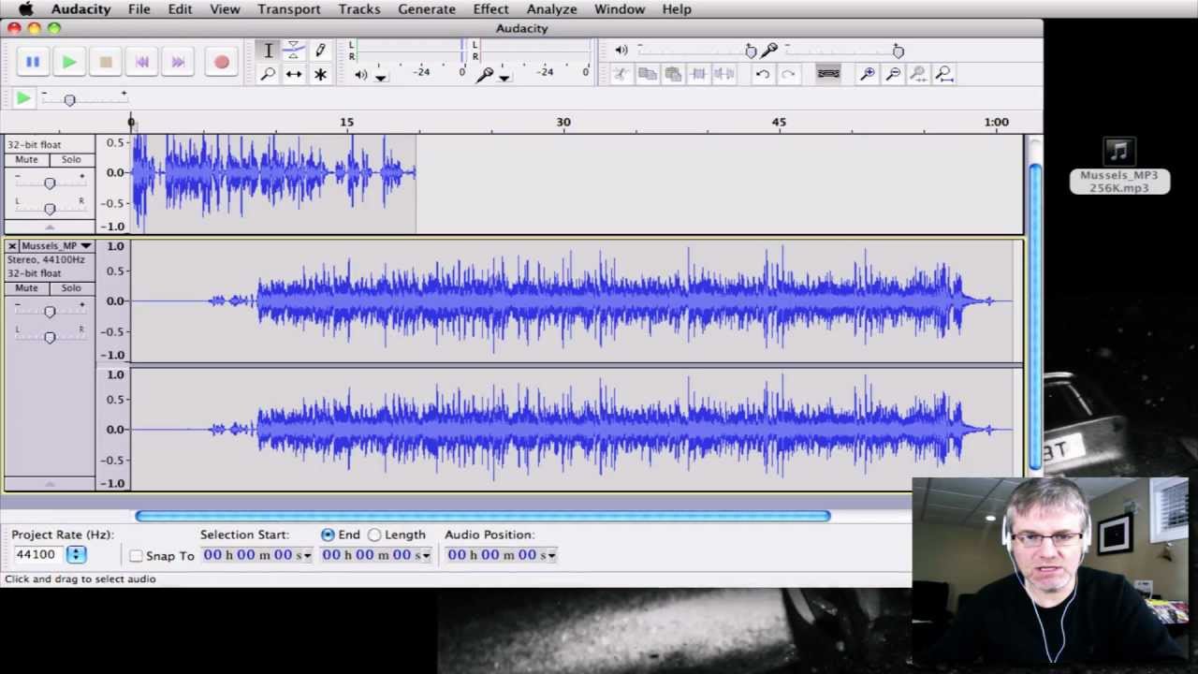Image resolution: width=1198 pixels, height=674 pixels.
Task: Click the Play-at-speed green button
Action: coord(23,97)
